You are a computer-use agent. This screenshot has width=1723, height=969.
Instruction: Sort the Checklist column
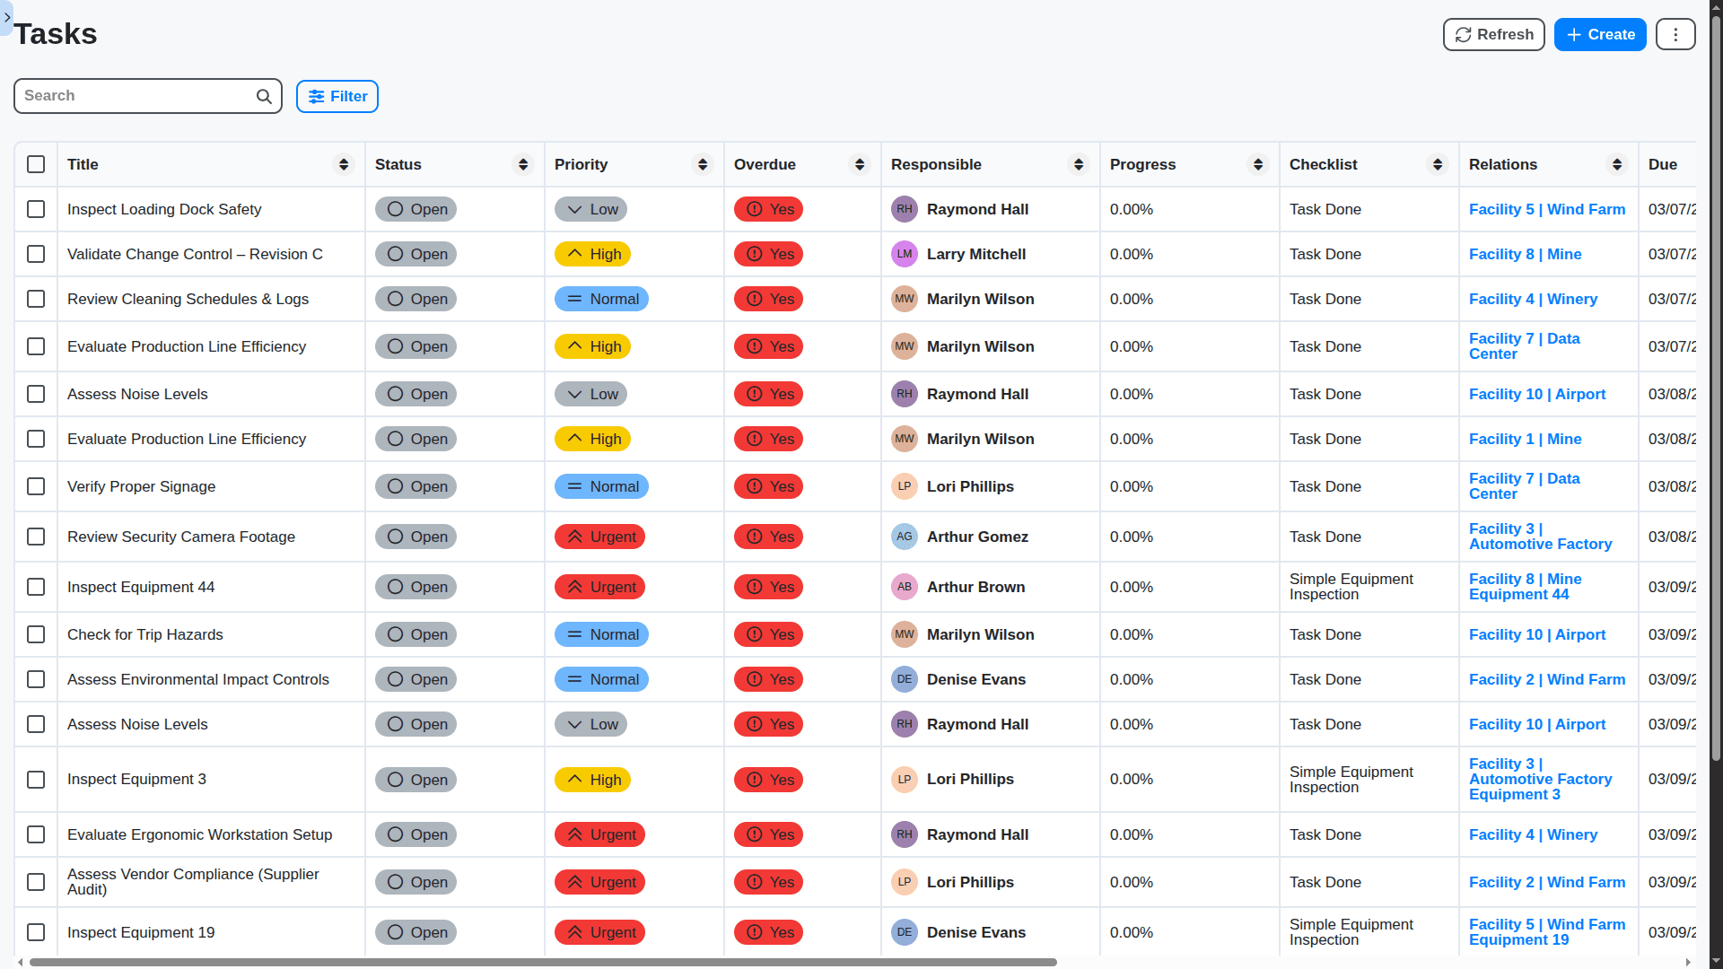pos(1439,164)
